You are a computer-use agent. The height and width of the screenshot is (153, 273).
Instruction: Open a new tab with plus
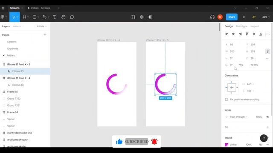(x=59, y=8)
